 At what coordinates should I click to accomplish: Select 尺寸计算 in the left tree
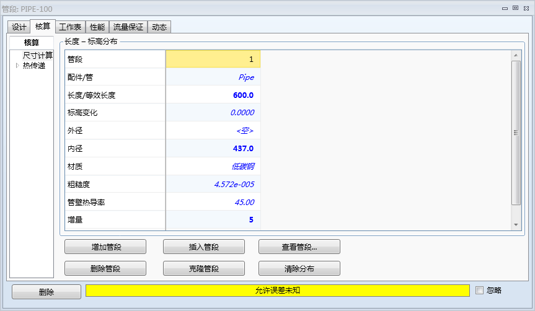click(38, 56)
